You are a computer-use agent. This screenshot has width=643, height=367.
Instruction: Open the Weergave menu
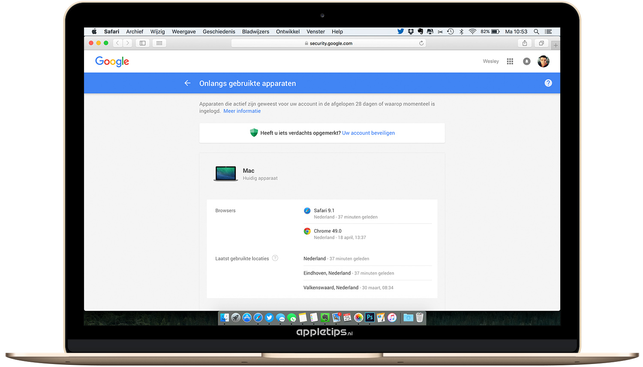coord(184,32)
